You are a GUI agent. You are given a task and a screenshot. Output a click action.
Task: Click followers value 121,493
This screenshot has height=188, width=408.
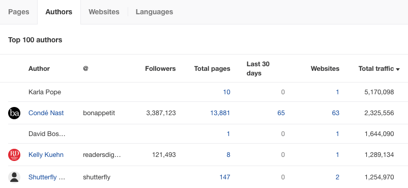coord(164,154)
